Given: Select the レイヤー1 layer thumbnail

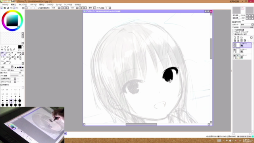Looking at the screenshot, I should click(238, 56).
